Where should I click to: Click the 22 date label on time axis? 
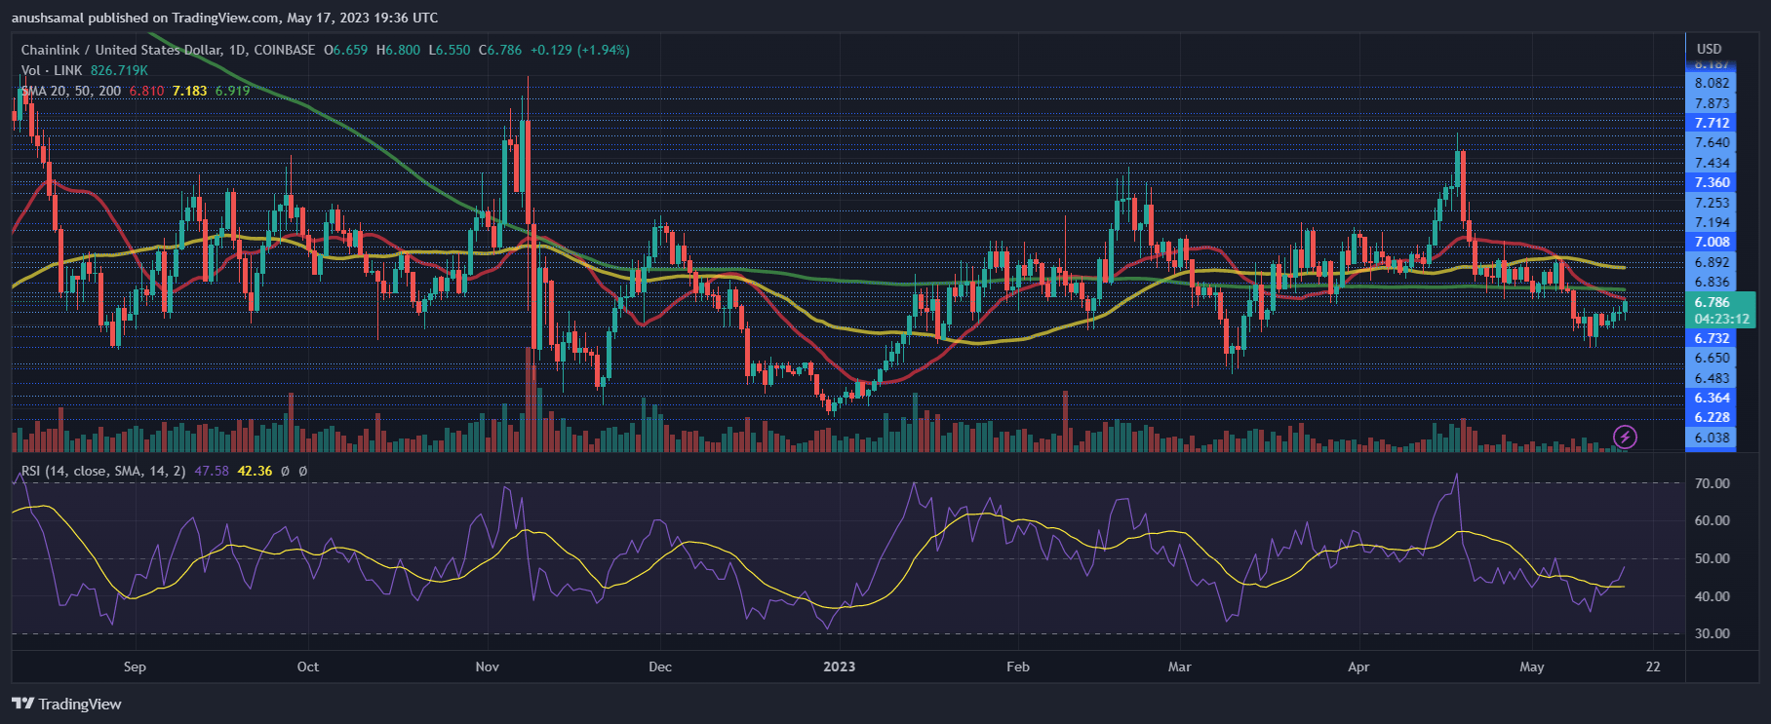point(1653,667)
